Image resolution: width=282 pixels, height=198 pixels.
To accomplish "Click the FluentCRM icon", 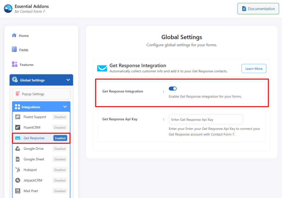I will (x=18, y=128).
